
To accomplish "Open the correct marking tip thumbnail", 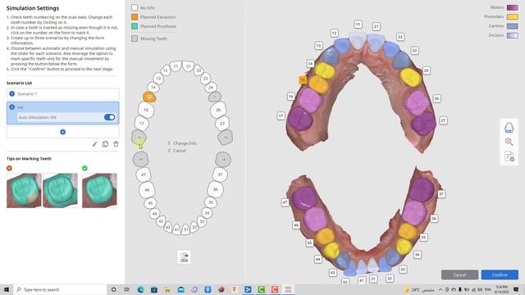I will pyautogui.click(x=99, y=190).
